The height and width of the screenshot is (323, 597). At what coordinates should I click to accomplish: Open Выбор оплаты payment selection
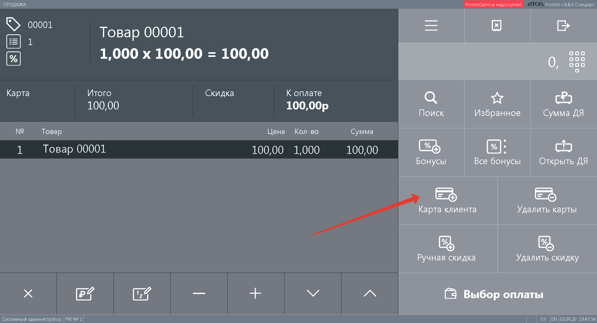tap(497, 294)
